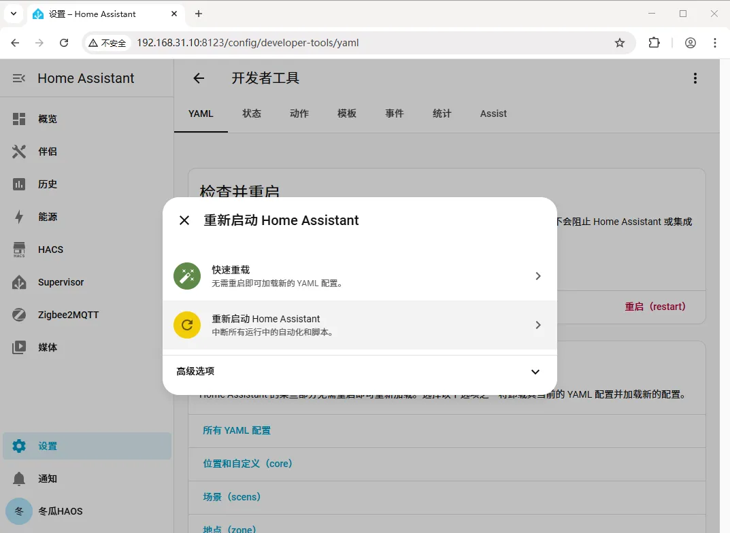Screen dimensions: 730x533
Task: Open the 历史 chart icon
Action: pos(18,184)
